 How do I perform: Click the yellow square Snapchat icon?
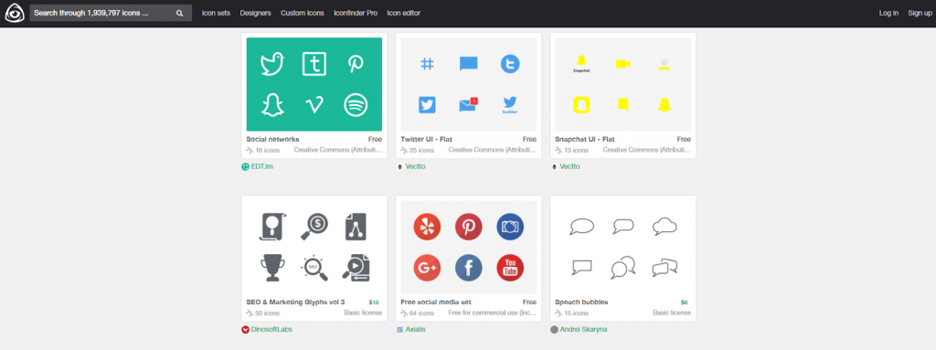(x=581, y=105)
